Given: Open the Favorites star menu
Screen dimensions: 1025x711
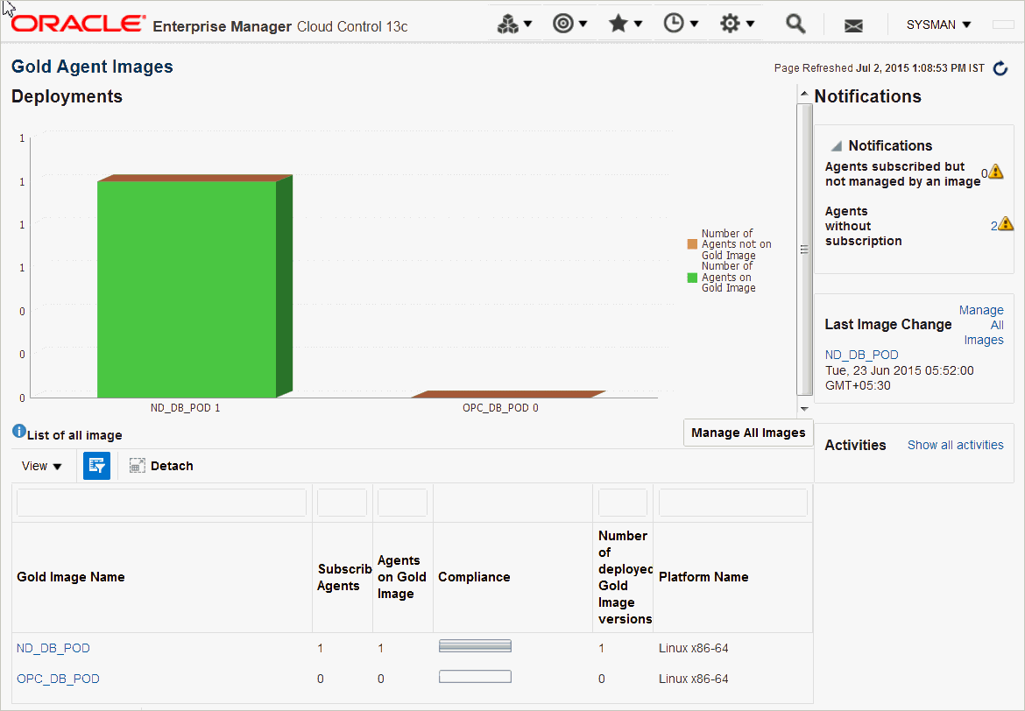Looking at the screenshot, I should [x=625, y=25].
